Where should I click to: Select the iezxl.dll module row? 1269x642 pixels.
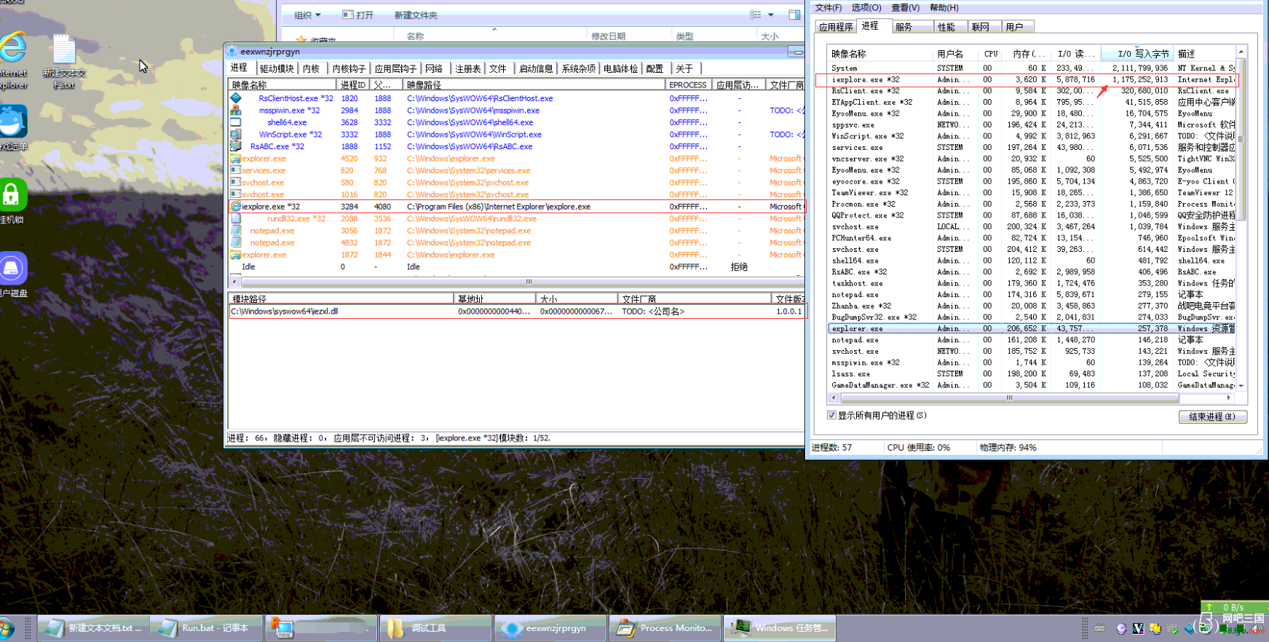tap(516, 312)
